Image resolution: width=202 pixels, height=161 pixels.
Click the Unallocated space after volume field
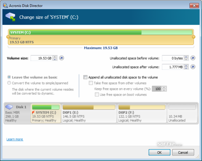tap(173, 67)
